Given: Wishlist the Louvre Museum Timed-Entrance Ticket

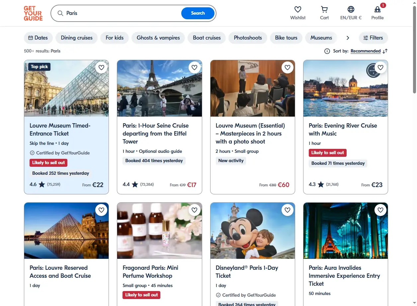Looking at the screenshot, I should (x=101, y=67).
